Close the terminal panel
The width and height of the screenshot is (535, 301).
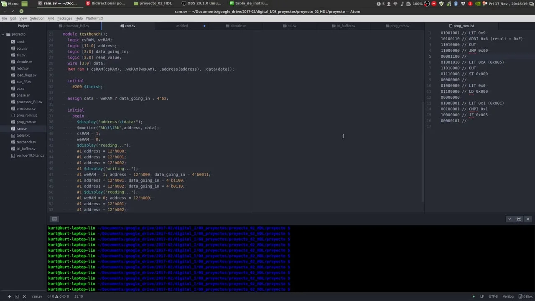(x=527, y=219)
